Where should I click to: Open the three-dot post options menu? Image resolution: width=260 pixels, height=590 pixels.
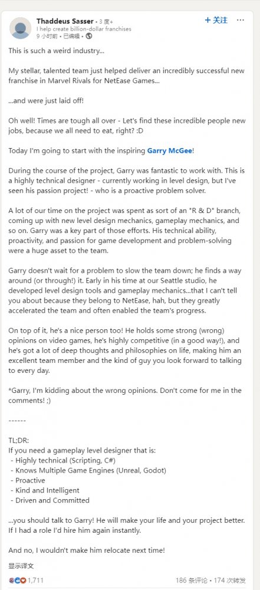(241, 20)
